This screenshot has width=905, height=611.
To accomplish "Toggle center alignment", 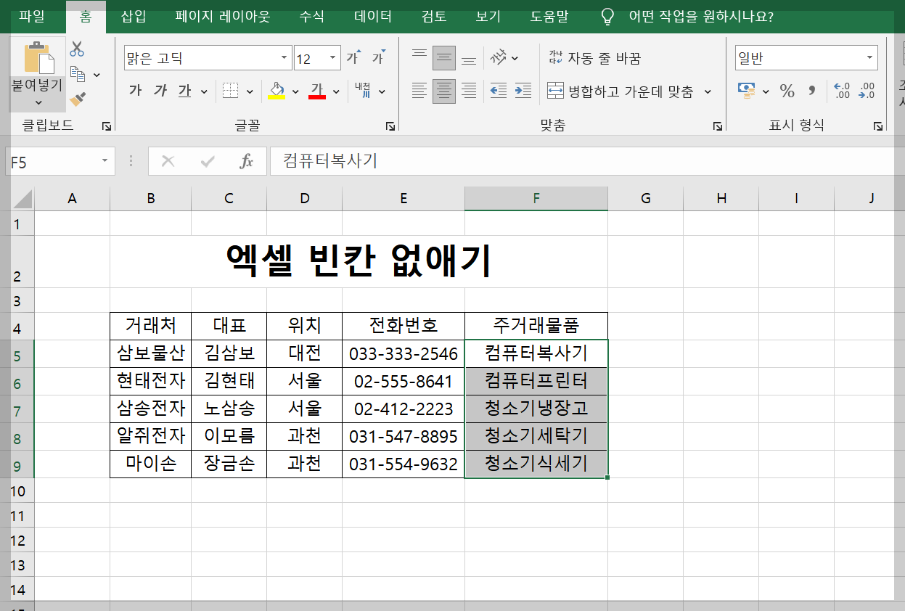I will (443, 91).
